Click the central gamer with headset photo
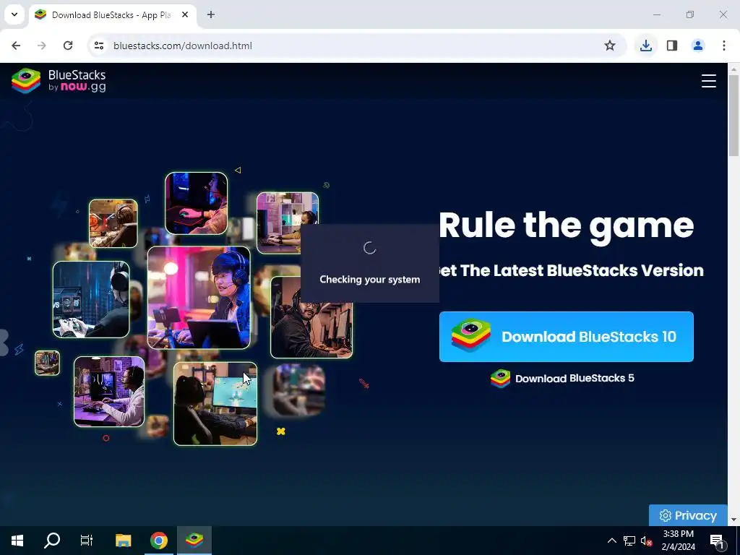740x555 pixels. [199, 298]
